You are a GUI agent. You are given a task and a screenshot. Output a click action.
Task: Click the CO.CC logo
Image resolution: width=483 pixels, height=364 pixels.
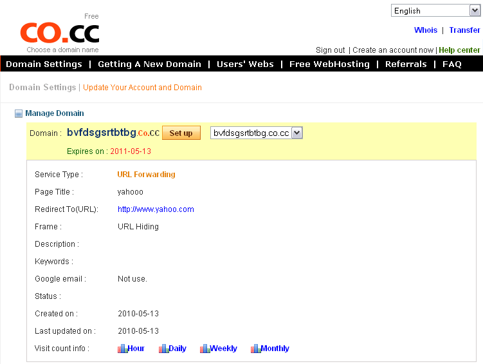click(60, 32)
